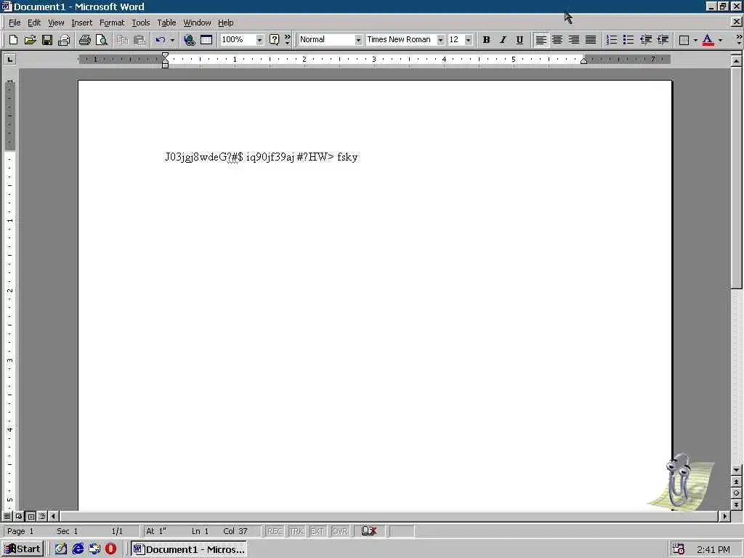The height and width of the screenshot is (558, 744).
Task: Open the Insert menu
Action: 81,23
